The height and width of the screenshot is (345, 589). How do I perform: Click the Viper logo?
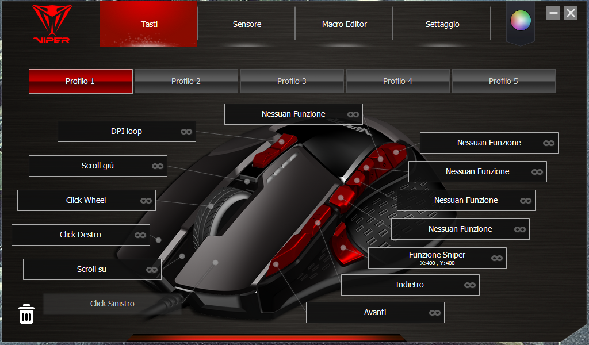coord(51,24)
